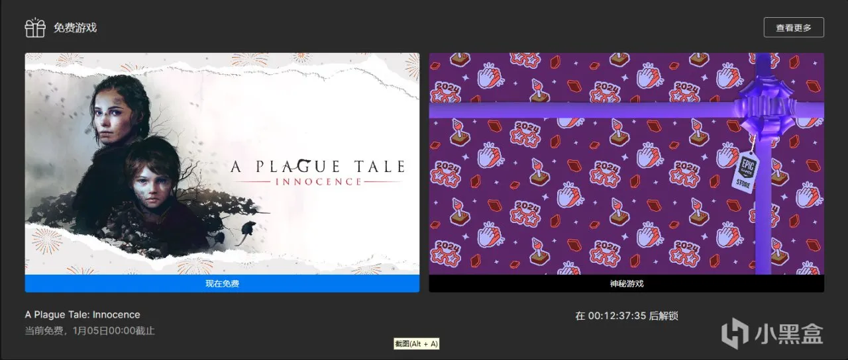
Task: Click the 截图(Alt + A) tooltip
Action: point(417,344)
